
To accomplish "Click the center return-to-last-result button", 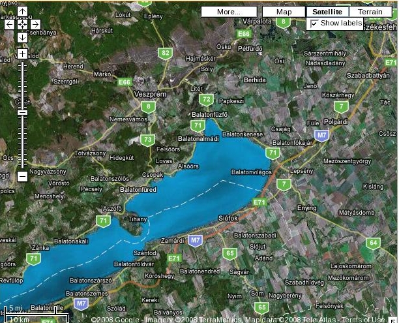I will pos(22,24).
